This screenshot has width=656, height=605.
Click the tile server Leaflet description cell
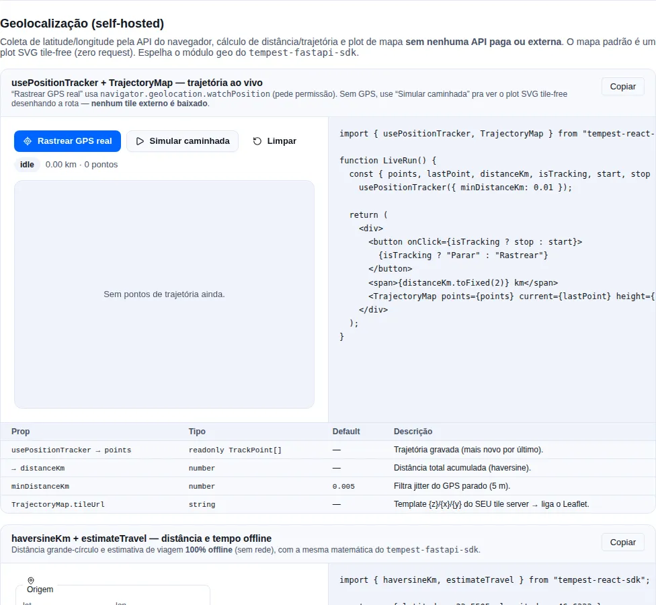[491, 504]
